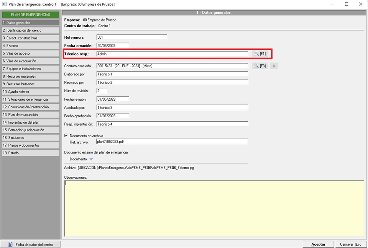Focus the Referencia input field

click(x=131, y=38)
